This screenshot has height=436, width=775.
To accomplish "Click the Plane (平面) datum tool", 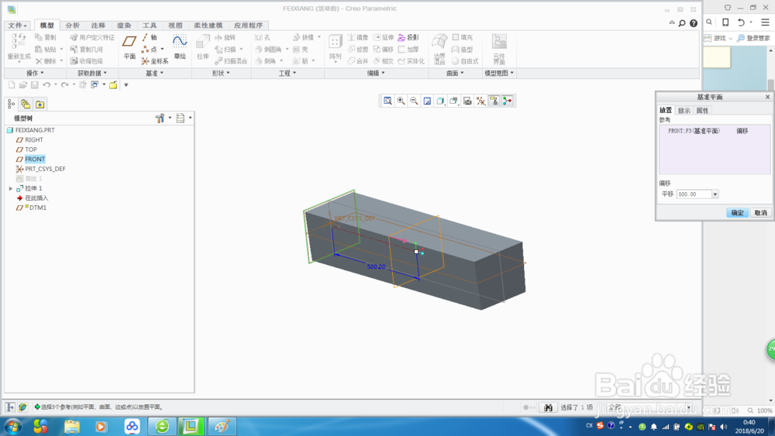I will [129, 48].
